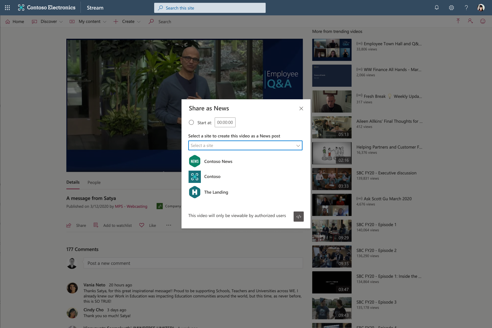492x328 pixels.
Task: Expand the Discover menu
Action: point(47,22)
